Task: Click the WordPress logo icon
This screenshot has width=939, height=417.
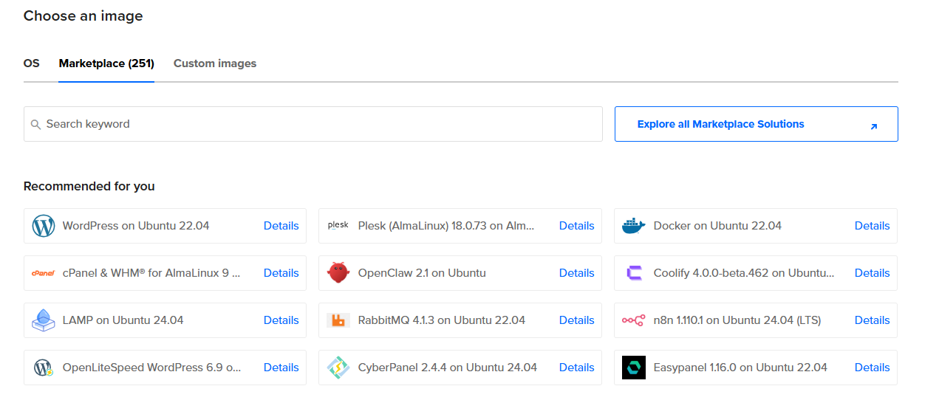Action: tap(44, 226)
